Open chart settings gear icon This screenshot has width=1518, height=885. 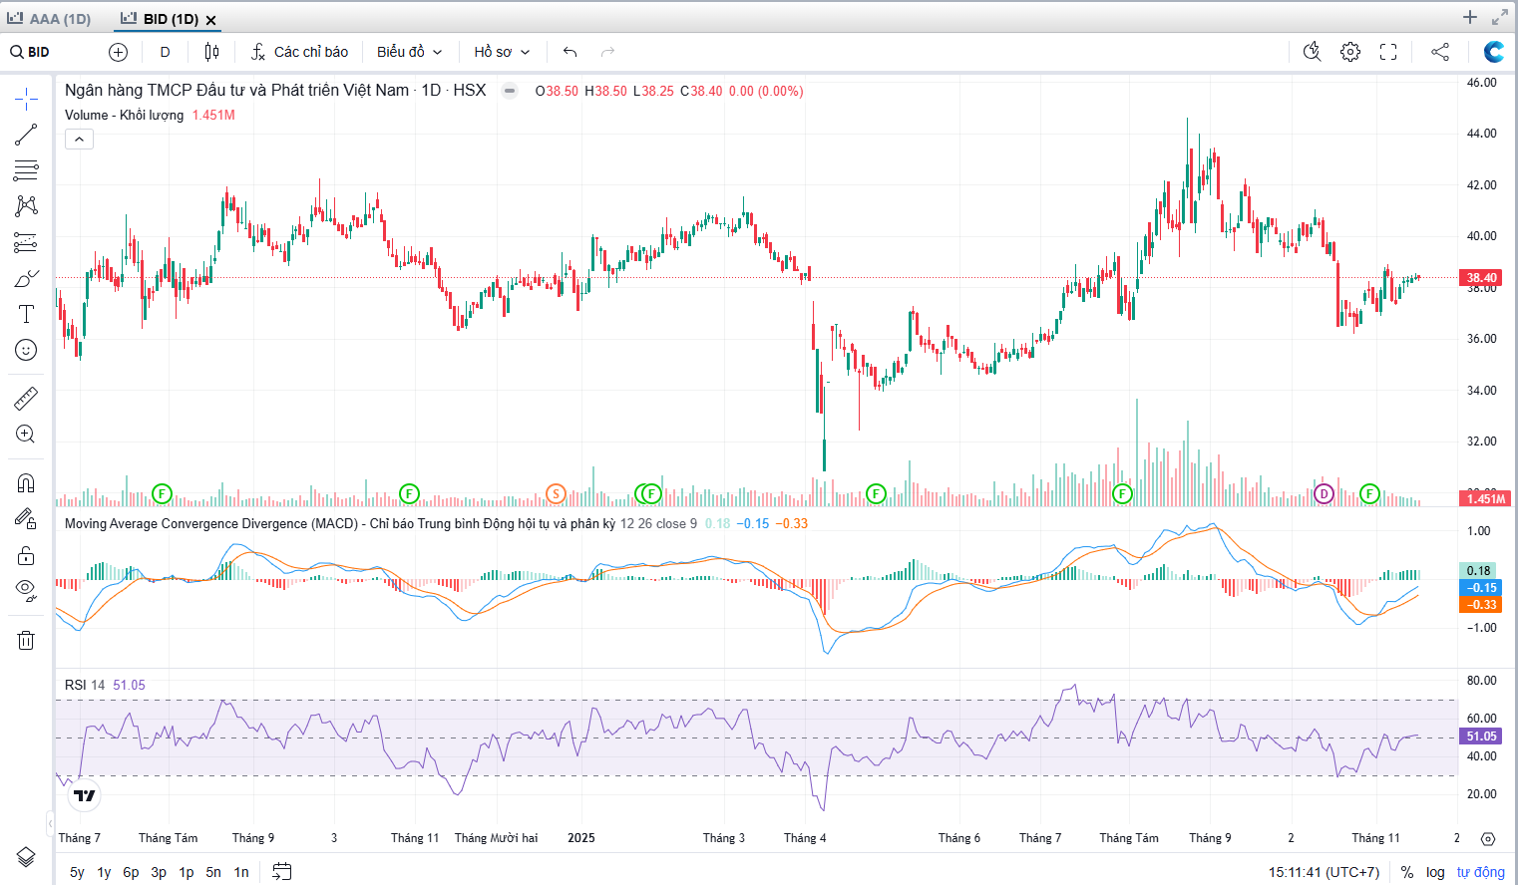[1349, 52]
